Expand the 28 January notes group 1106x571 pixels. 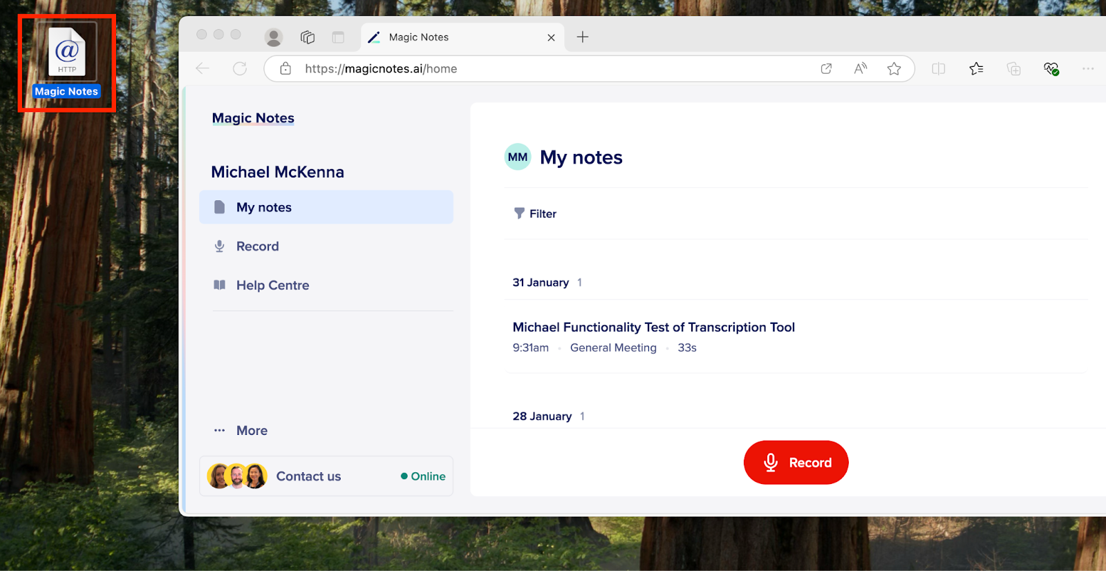tap(542, 416)
